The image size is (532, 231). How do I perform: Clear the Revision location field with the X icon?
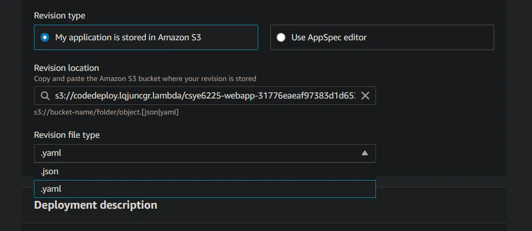[365, 96]
